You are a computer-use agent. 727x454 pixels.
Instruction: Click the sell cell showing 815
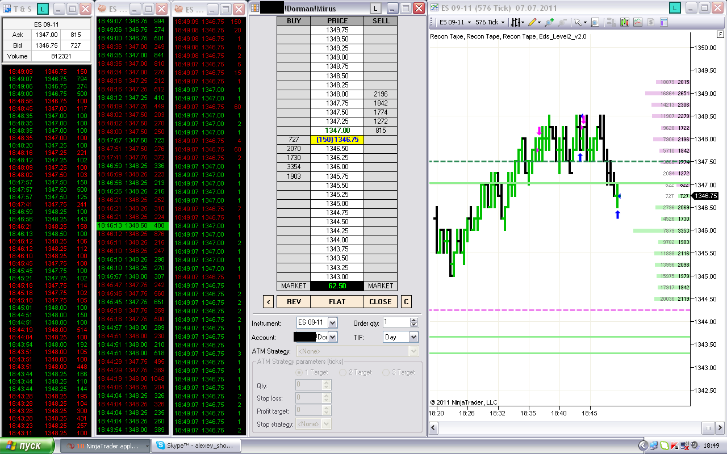(381, 130)
